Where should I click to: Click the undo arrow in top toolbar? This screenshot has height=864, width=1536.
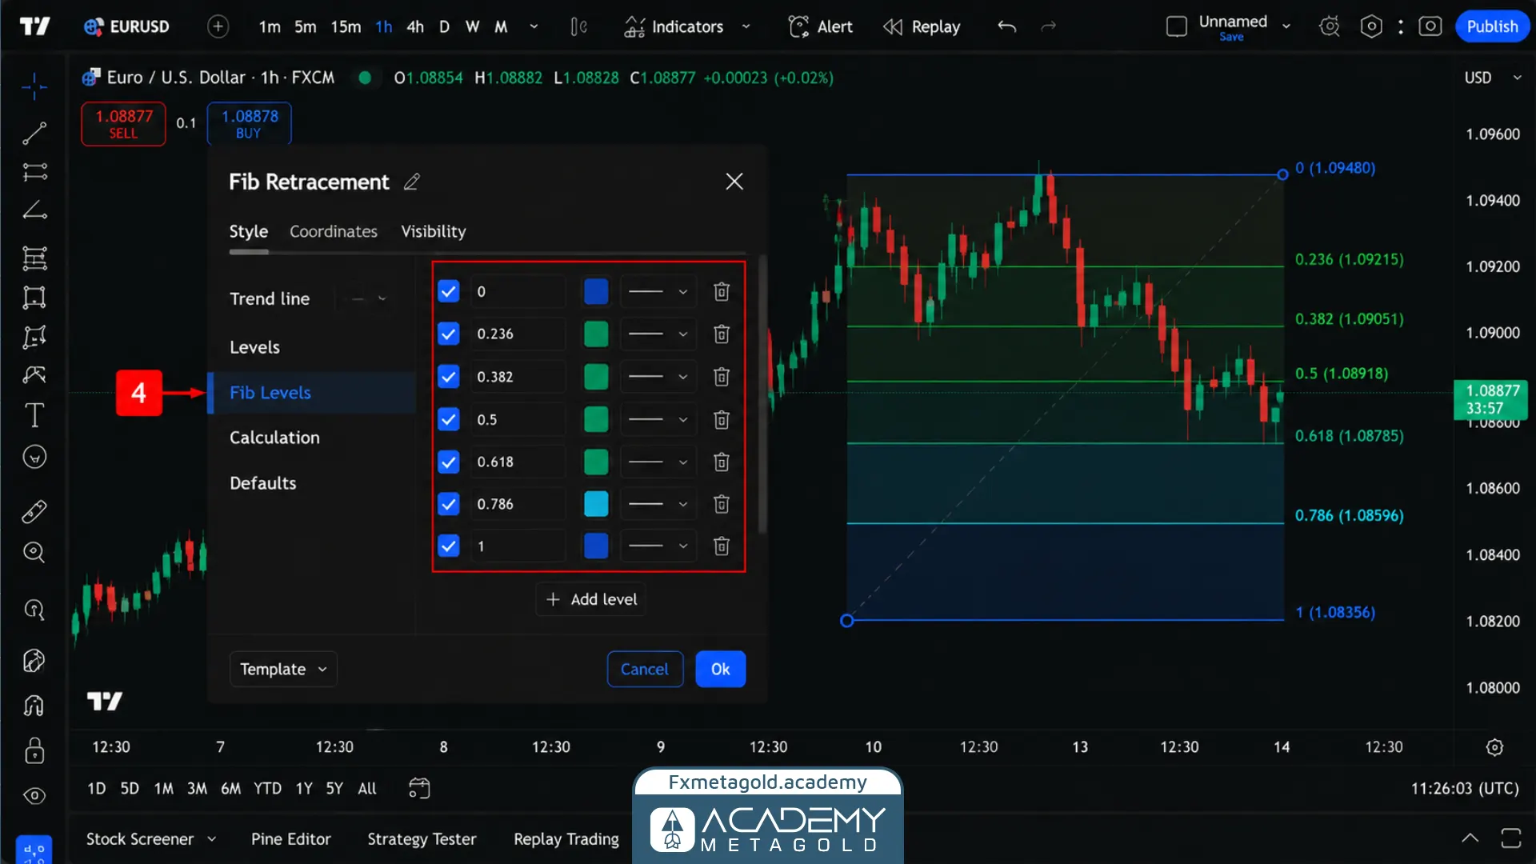tap(1006, 26)
